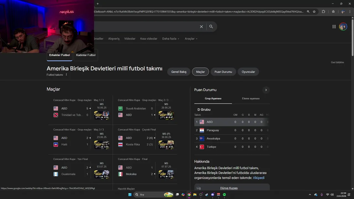The height and width of the screenshot is (199, 354).
Task: Click the browser address bar URL
Action: pos(199,12)
